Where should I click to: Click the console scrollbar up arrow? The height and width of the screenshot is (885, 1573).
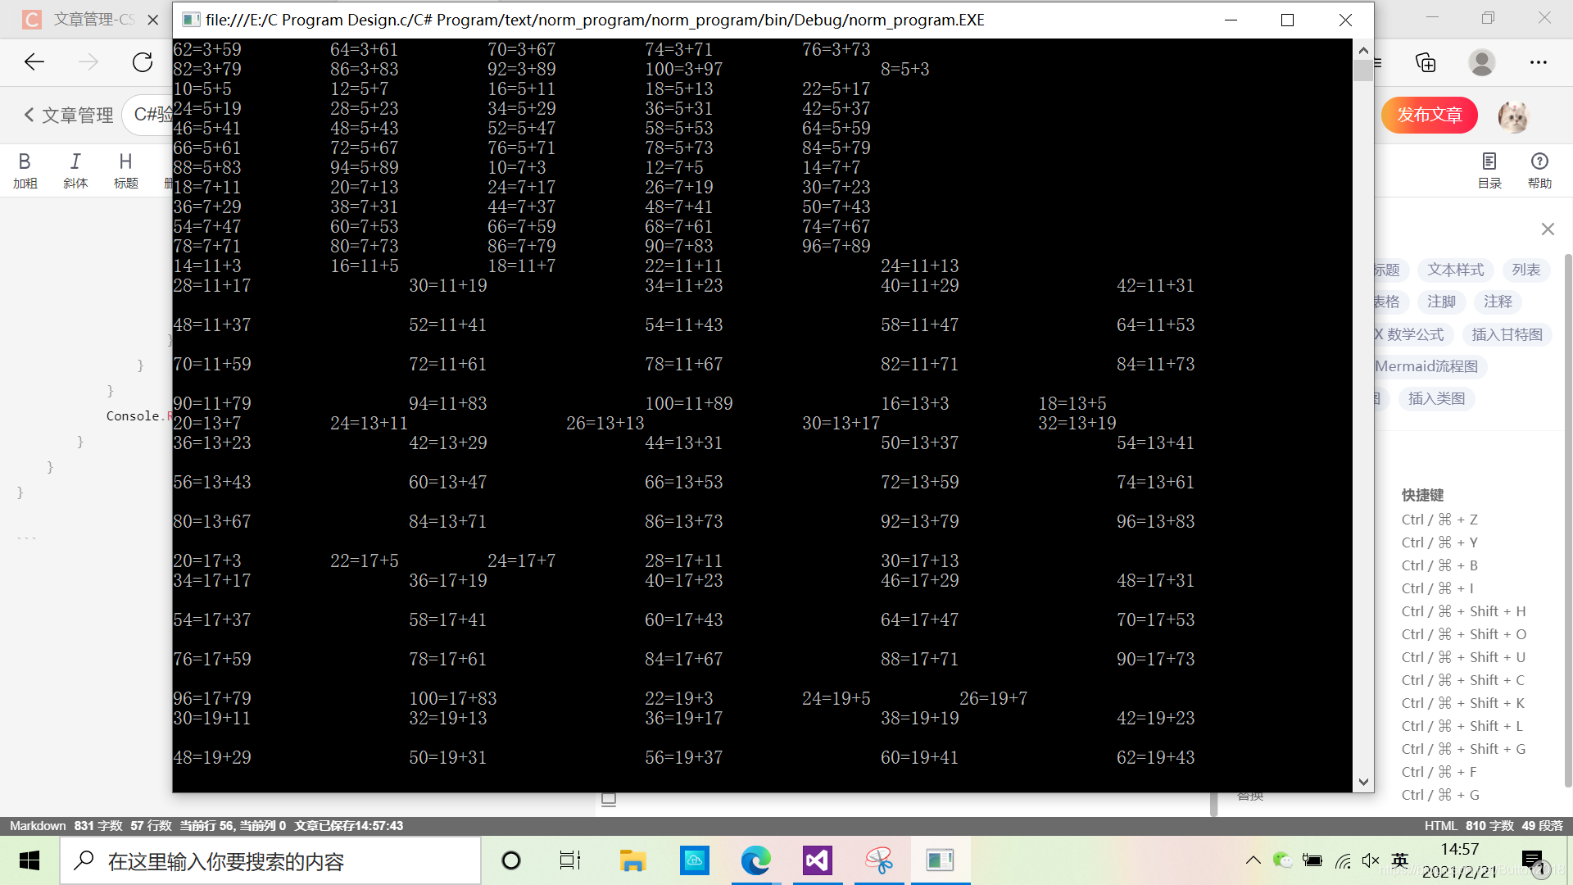point(1363,51)
